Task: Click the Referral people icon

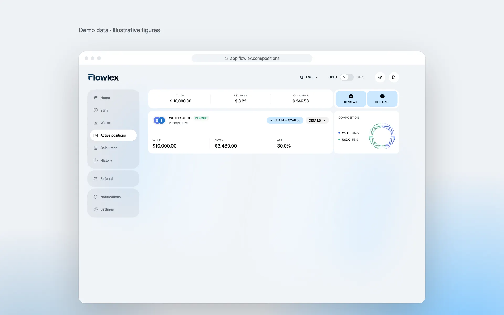Action: click(x=96, y=178)
